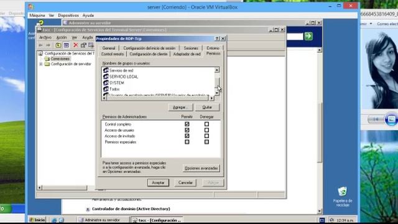The image size is (398, 224).
Task: Toggle Permitir for Acceso de invitado
Action: (187, 136)
